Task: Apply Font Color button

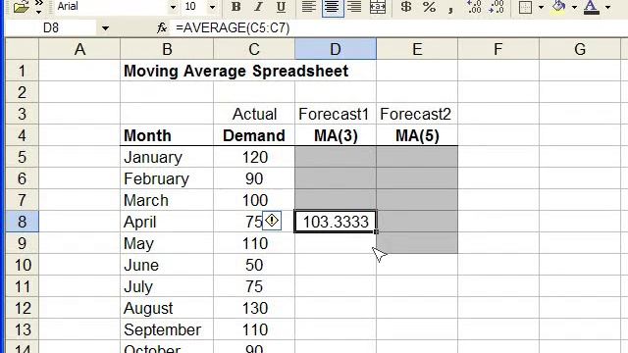Action: click(592, 7)
